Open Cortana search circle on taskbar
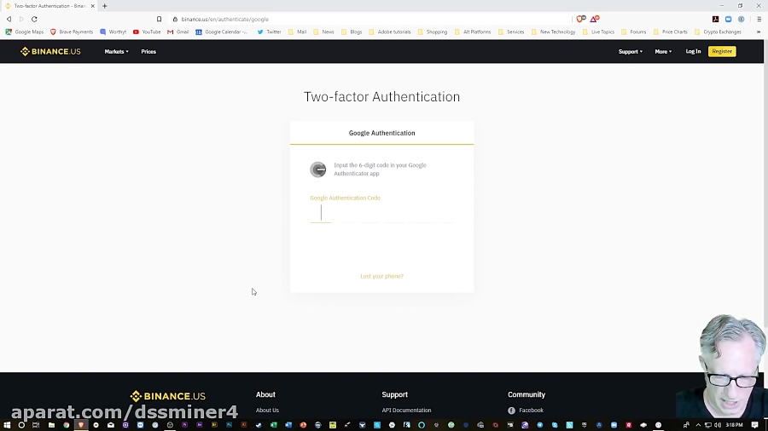 (21, 425)
